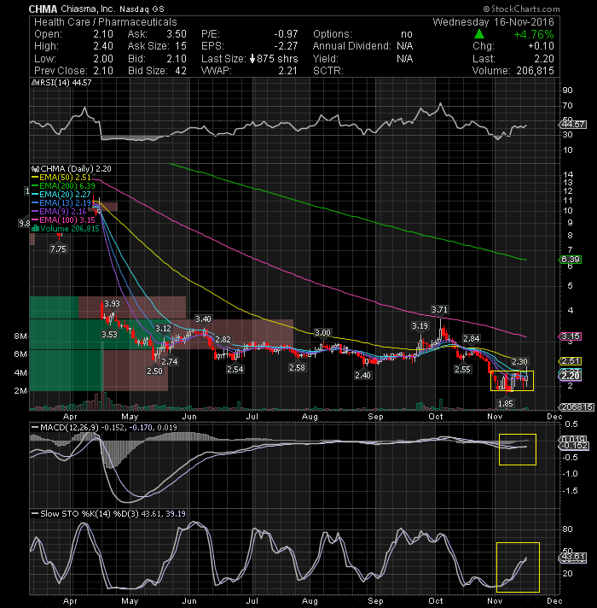Click the candlestick icon before CHMA (Daily)
This screenshot has height=608, width=597.
click(35, 169)
